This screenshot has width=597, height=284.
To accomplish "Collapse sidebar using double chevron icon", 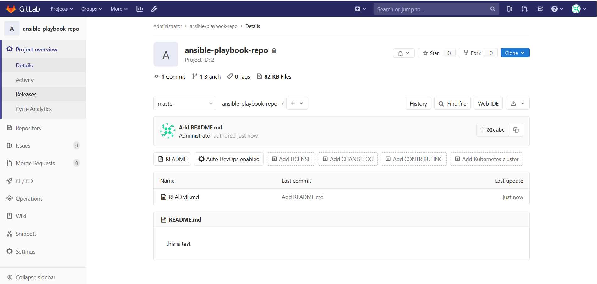I will [9, 277].
